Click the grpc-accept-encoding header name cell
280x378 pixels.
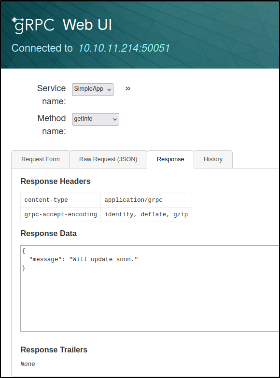point(60,214)
